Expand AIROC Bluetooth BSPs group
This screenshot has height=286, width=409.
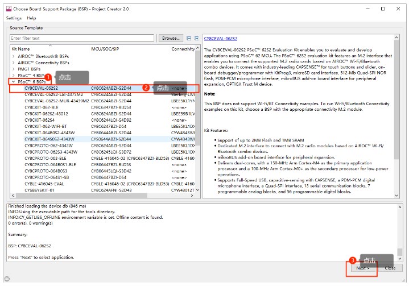coord(14,56)
